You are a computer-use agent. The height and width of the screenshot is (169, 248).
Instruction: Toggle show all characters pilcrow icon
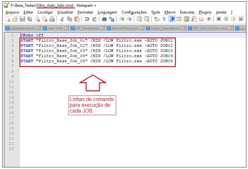164,19
